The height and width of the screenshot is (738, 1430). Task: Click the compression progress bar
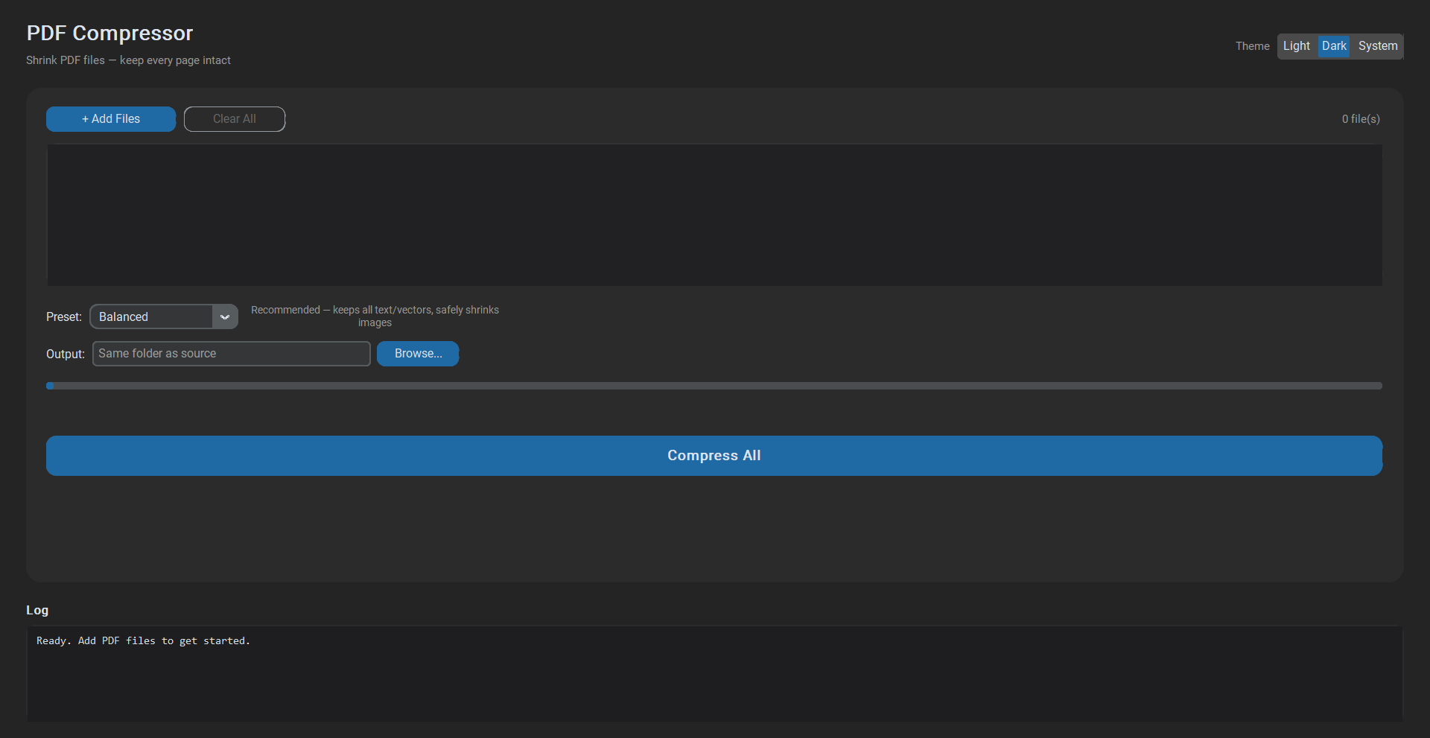(x=714, y=386)
